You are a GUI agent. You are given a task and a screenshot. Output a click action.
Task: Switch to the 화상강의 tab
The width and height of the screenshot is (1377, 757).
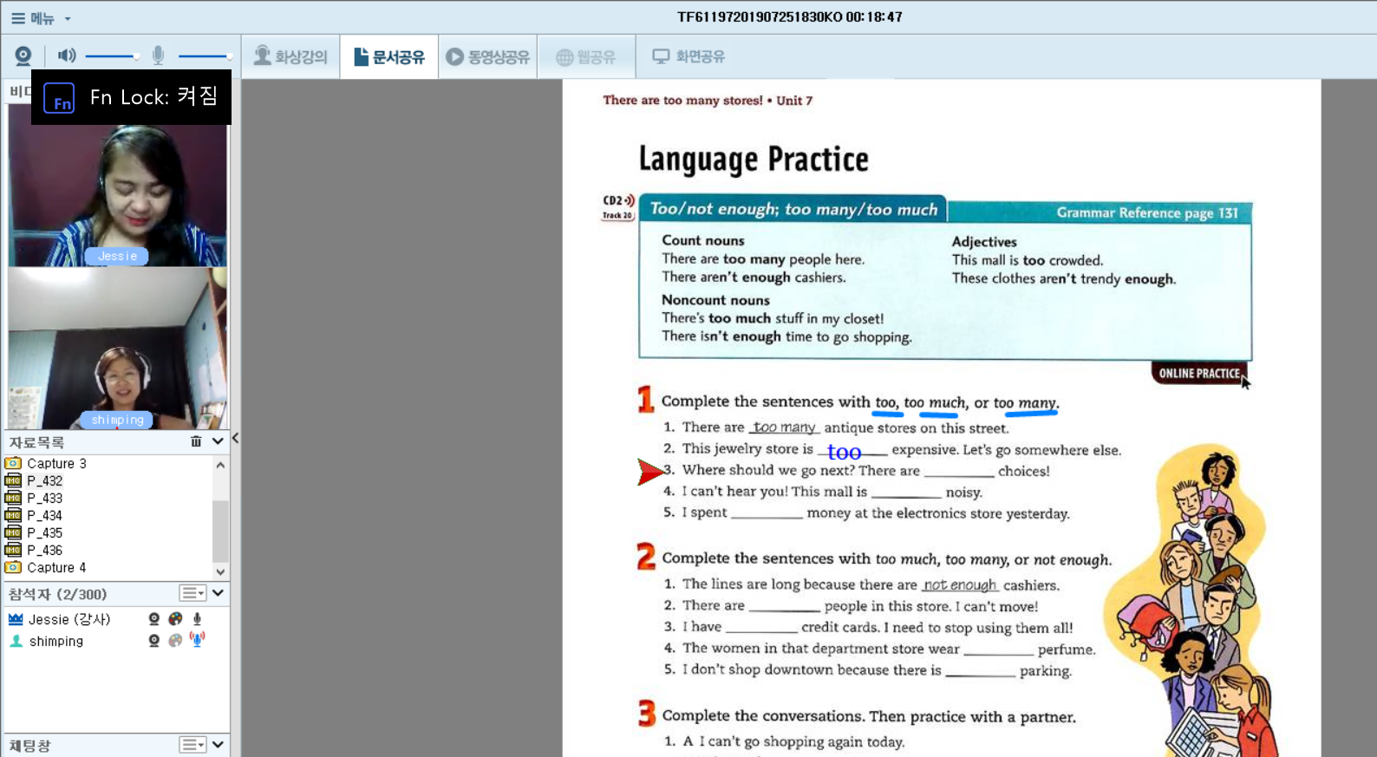point(290,57)
